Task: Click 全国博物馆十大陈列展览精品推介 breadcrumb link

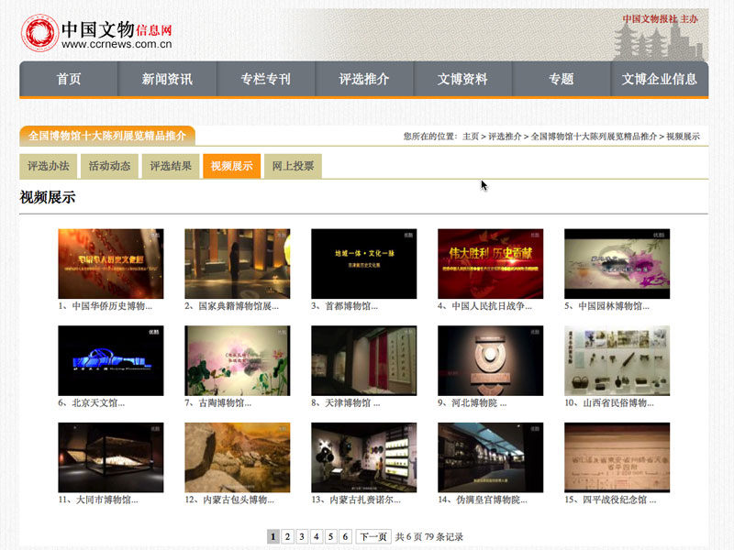Action: (594, 137)
